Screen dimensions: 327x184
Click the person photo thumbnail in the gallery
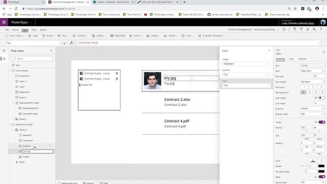[x=152, y=81]
